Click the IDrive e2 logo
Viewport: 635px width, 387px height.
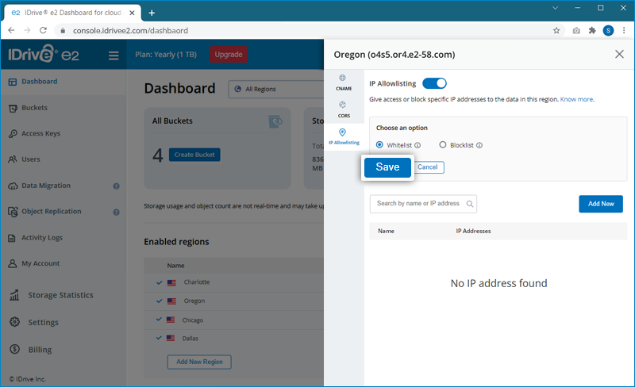tap(44, 54)
